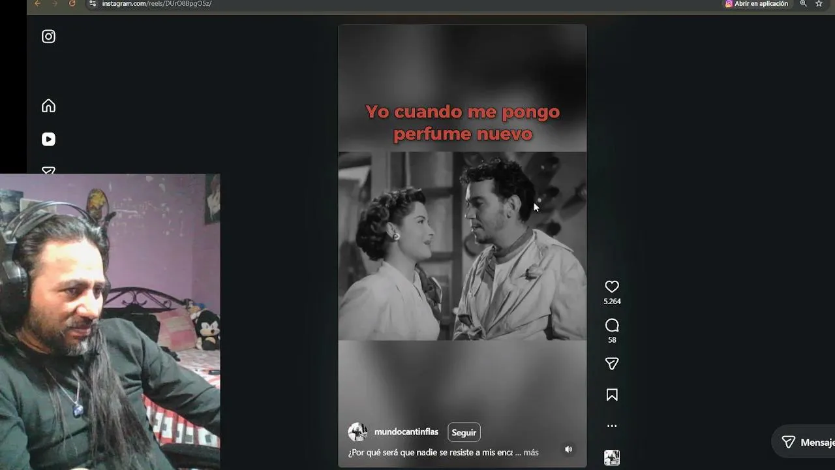The width and height of the screenshot is (835, 470).
Task: Open site info icon in address bar
Action: coord(93,4)
